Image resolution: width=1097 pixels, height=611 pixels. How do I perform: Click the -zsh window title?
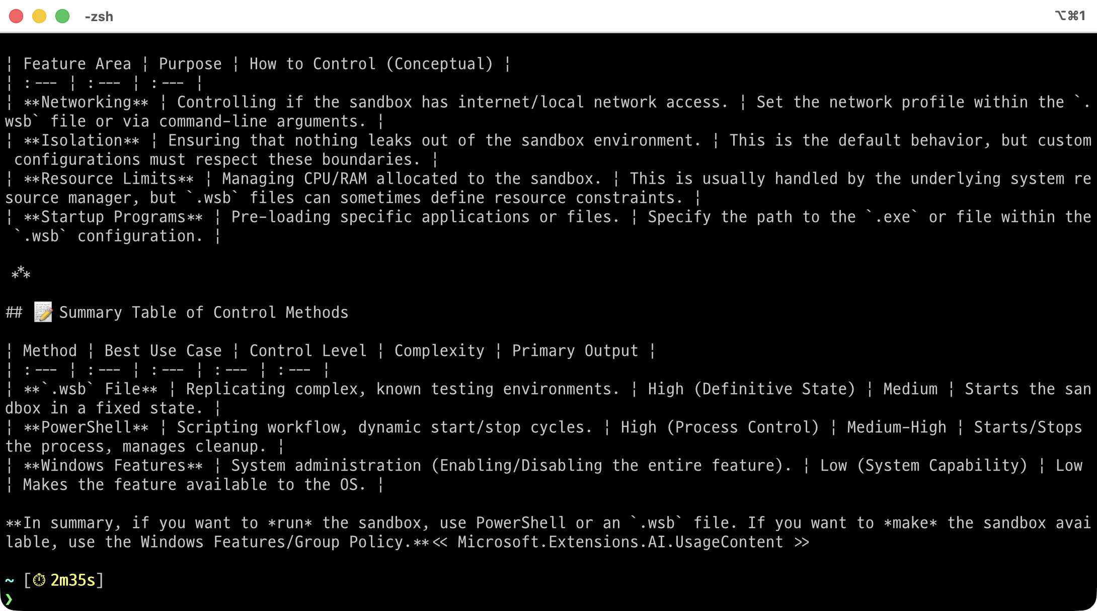click(x=99, y=17)
